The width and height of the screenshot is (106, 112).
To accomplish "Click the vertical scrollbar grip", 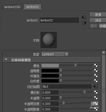I will (x=103, y=91).
